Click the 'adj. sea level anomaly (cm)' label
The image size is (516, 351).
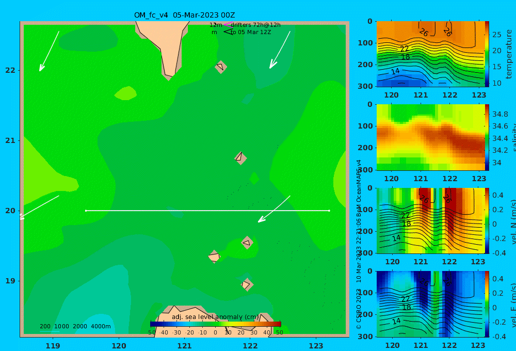click(x=215, y=317)
